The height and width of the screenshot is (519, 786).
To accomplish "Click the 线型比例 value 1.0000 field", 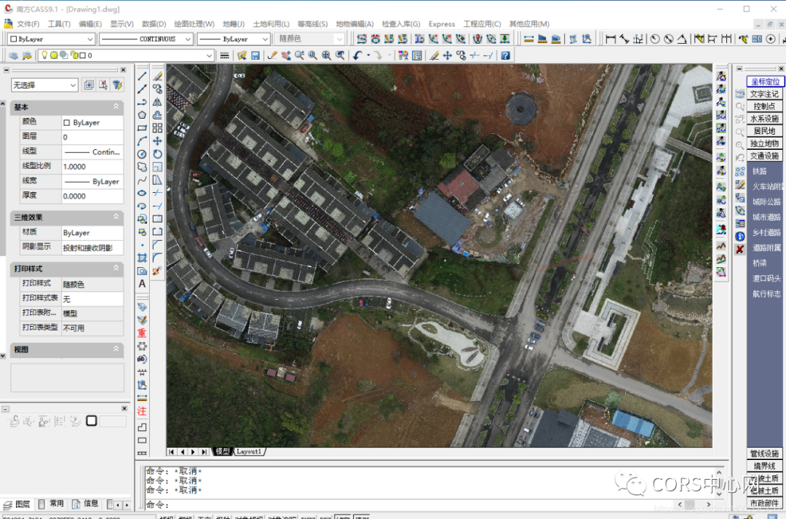I will [92, 167].
